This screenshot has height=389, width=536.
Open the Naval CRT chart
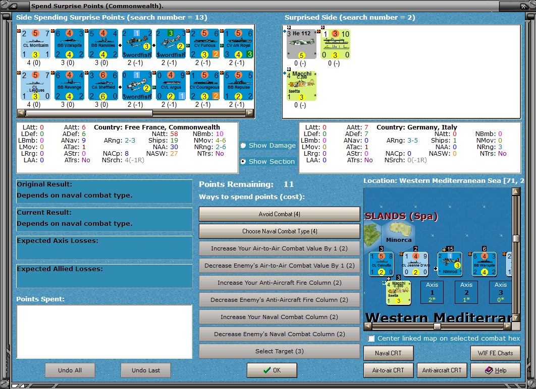[388, 353]
